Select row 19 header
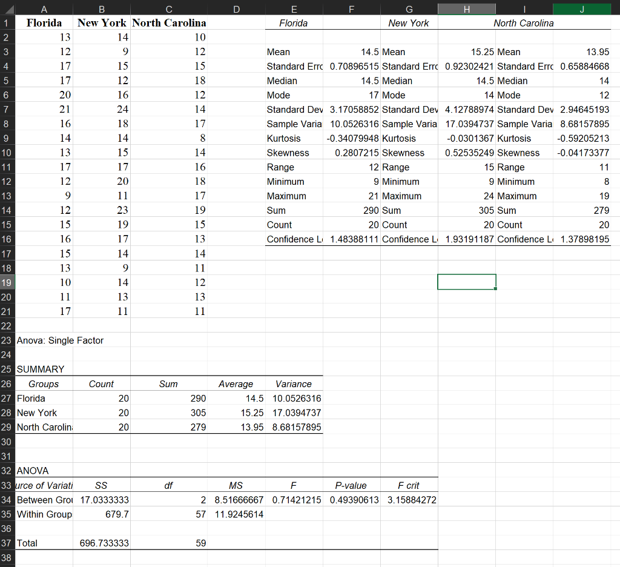Screen dimensions: 620x567 (7, 282)
